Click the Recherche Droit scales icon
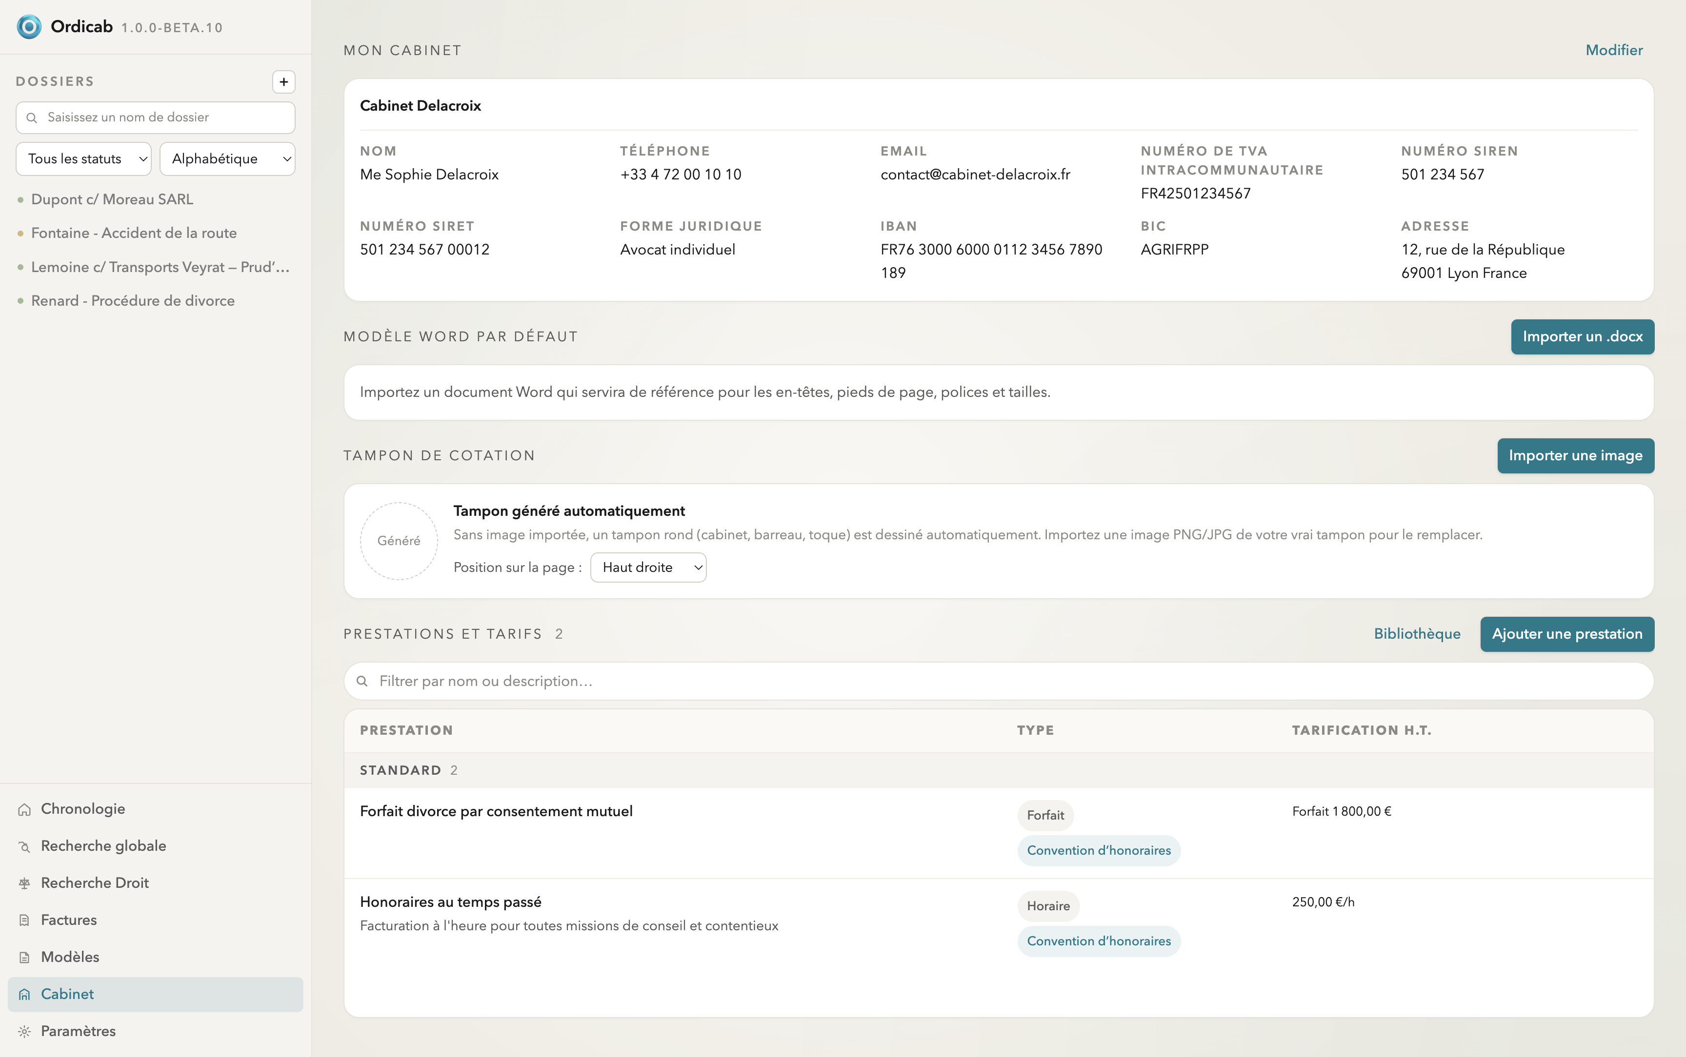Viewport: 1686px width, 1057px height. (24, 883)
